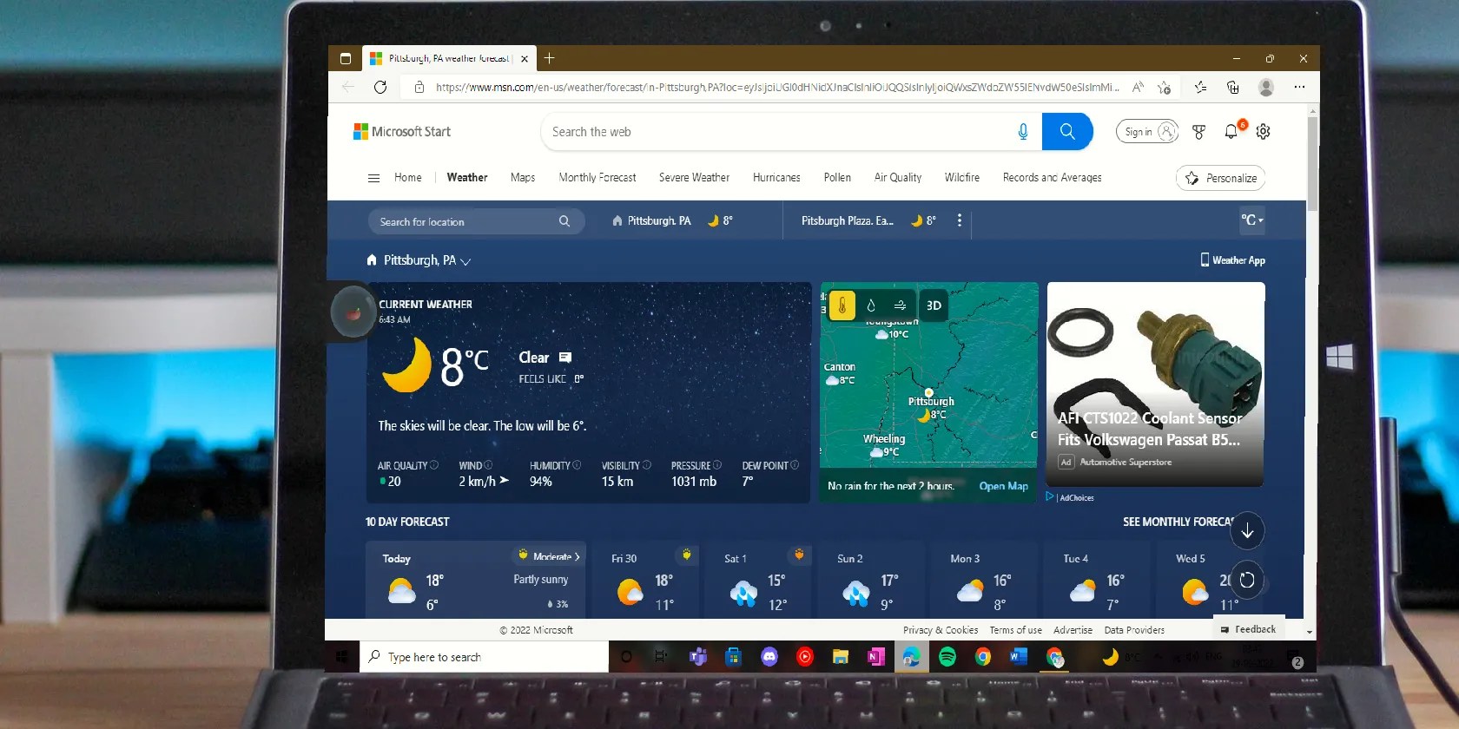Expand Moderate UV chevron in Today card

[x=577, y=556]
